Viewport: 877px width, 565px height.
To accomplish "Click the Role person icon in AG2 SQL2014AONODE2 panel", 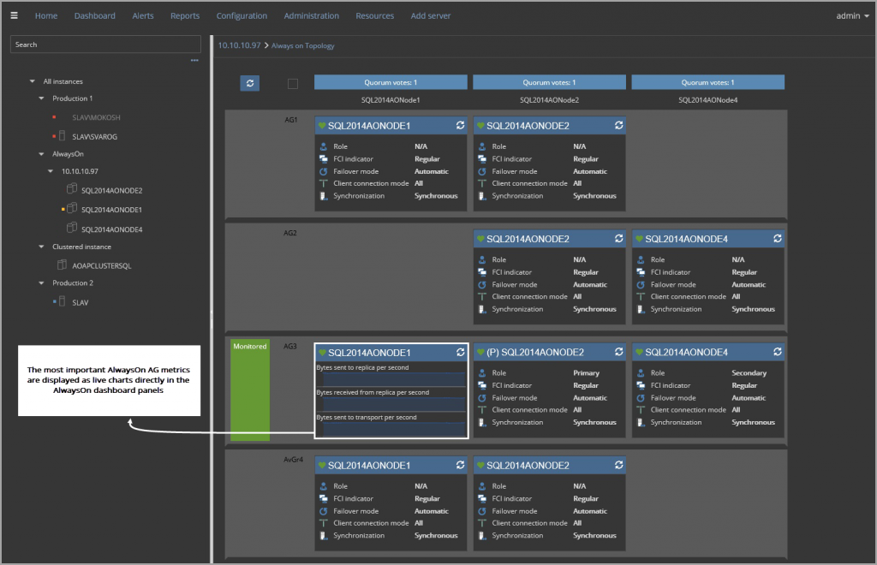I will pos(483,259).
